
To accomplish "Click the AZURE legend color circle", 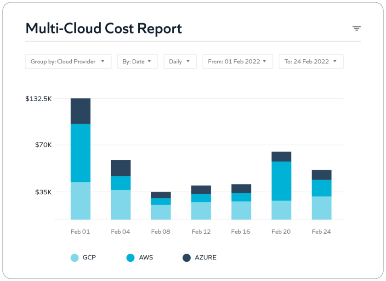I will coord(187,258).
